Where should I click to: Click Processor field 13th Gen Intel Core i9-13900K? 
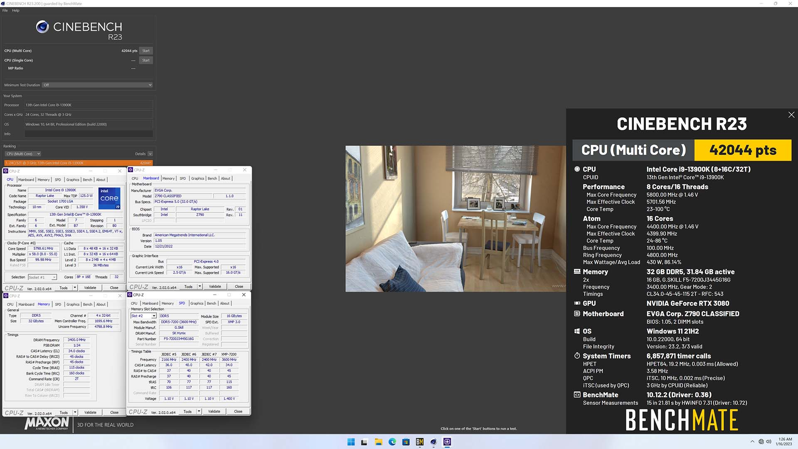[x=89, y=105]
